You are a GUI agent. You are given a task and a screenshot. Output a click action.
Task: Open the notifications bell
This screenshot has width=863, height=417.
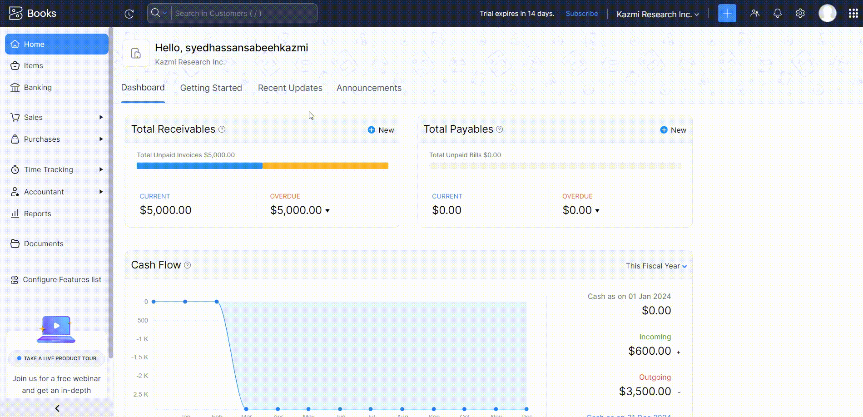pyautogui.click(x=778, y=13)
